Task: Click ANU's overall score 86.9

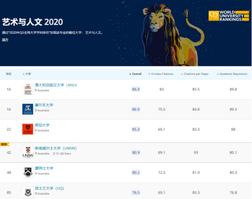Action: 136,89
